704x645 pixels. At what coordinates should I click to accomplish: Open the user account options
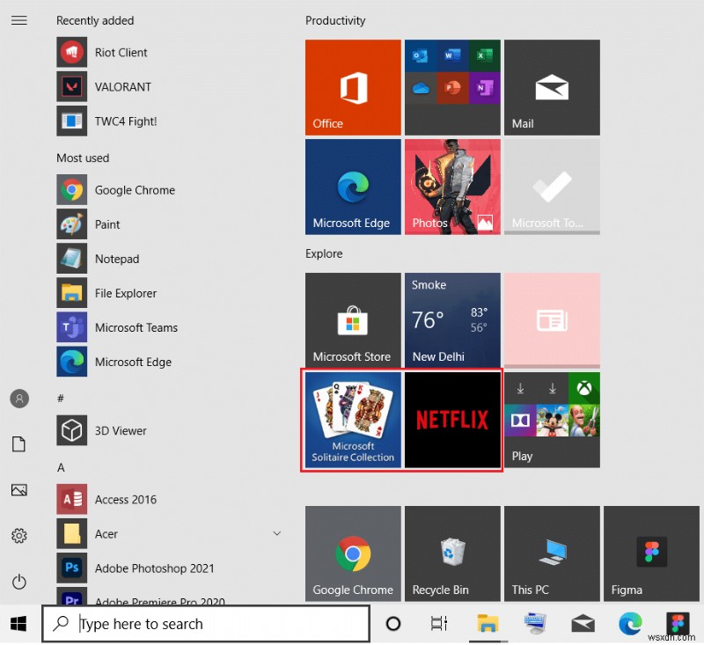tap(19, 399)
